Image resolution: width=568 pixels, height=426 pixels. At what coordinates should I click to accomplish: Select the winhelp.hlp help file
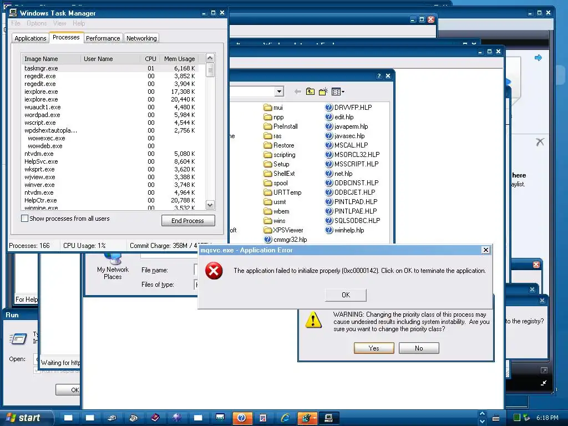click(345, 230)
